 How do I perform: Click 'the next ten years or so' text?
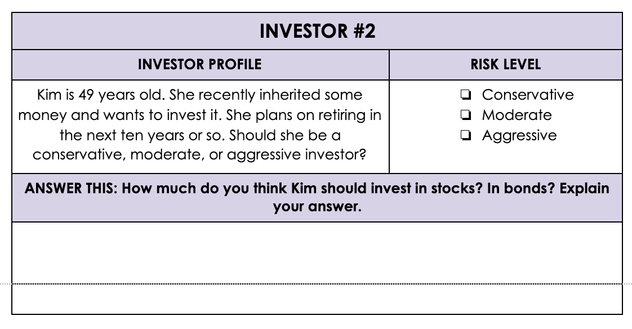click(x=143, y=135)
